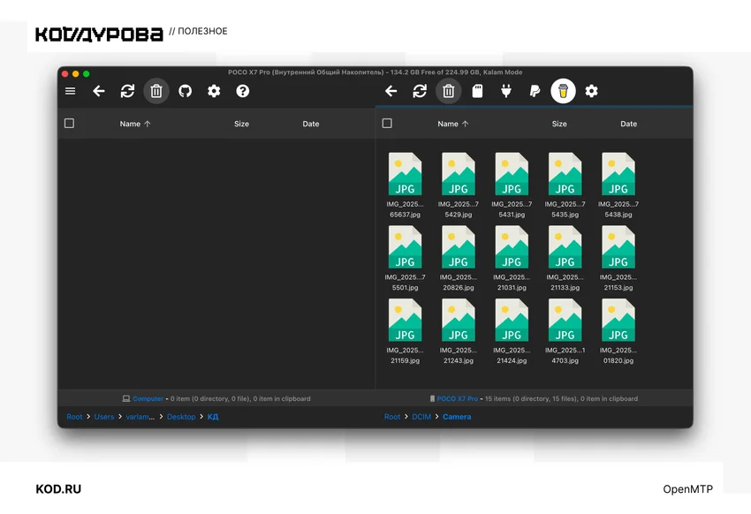This screenshot has height=514, width=751.
Task: Click the PayPal donate icon
Action: [535, 91]
